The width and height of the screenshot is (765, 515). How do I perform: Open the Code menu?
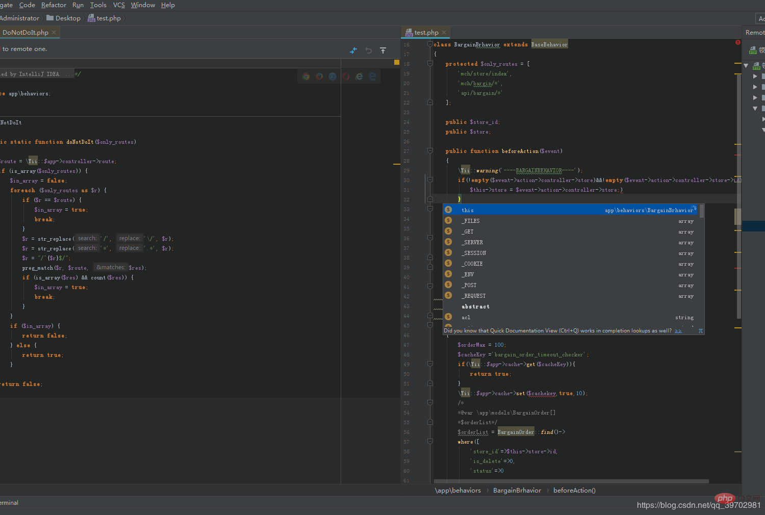(x=27, y=5)
